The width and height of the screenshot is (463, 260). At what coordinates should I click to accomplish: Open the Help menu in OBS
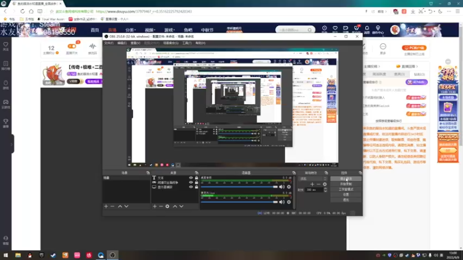coord(200,43)
